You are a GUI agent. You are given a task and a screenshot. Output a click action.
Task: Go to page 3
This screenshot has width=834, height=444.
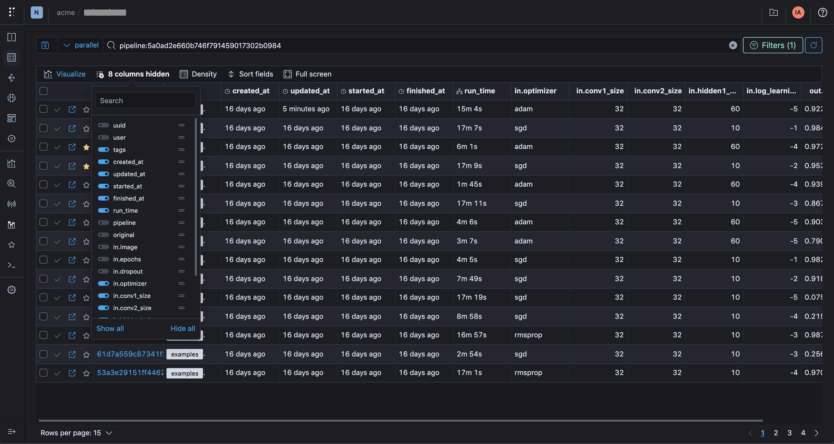coord(789,433)
